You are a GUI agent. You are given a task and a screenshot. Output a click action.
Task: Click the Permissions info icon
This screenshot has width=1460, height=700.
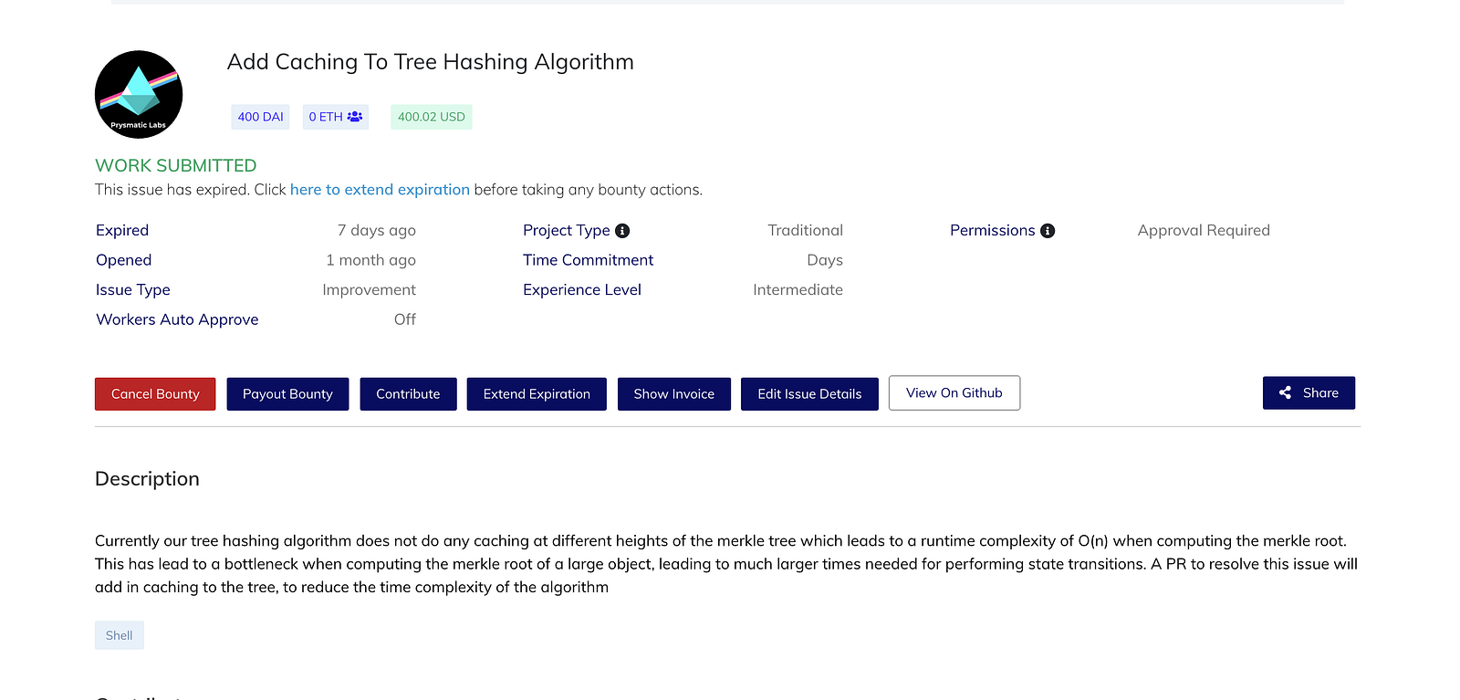pos(1048,231)
